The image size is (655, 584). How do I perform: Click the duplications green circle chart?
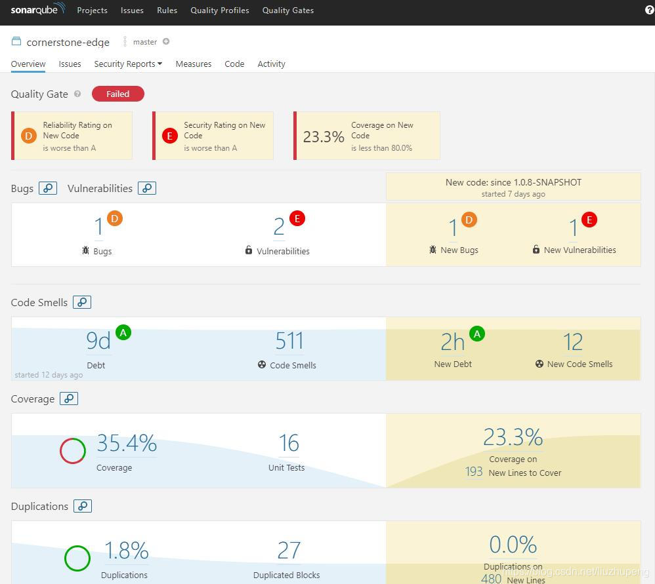(77, 558)
